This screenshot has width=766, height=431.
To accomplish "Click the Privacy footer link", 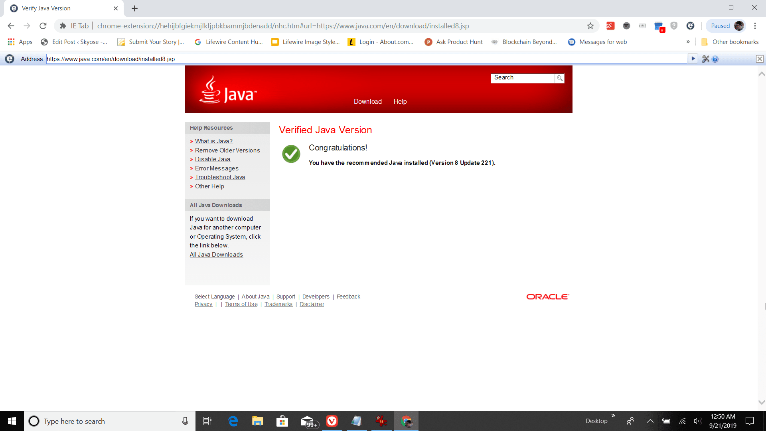I will [203, 304].
